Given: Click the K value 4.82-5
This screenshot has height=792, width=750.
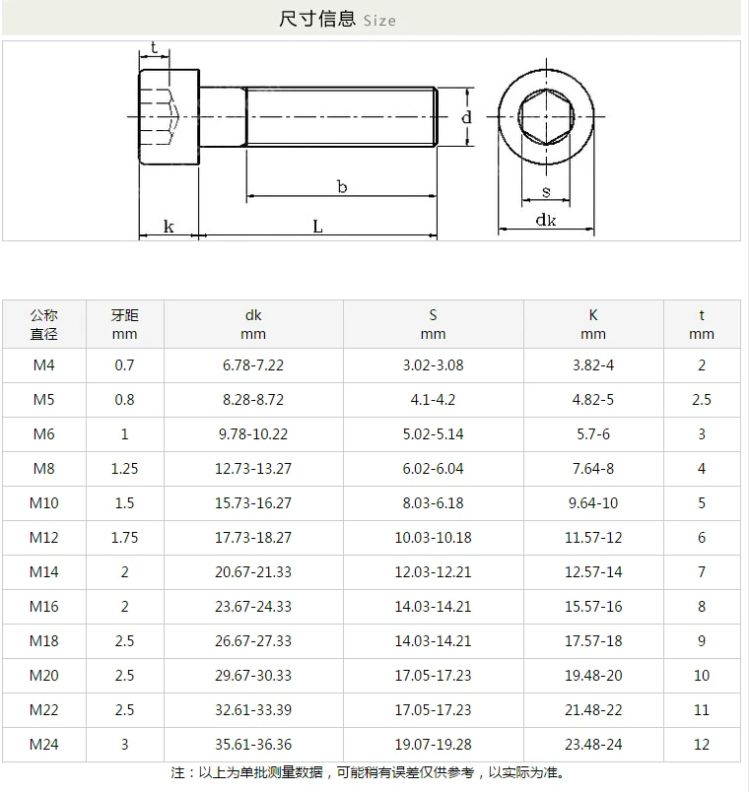Looking at the screenshot, I should click(593, 400).
